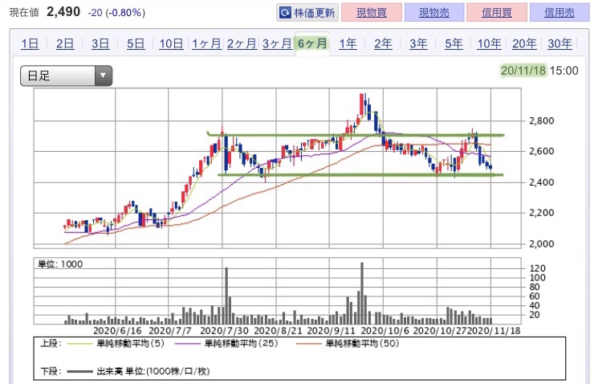Viewport: 594px width, 384px height.
Task: Click the 2,400 price axis label
Action: coord(541,182)
